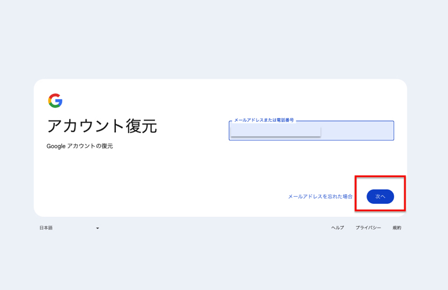This screenshot has width=448, height=290.
Task: Click the Google アカウントの復元 subtitle text
Action: (80, 146)
